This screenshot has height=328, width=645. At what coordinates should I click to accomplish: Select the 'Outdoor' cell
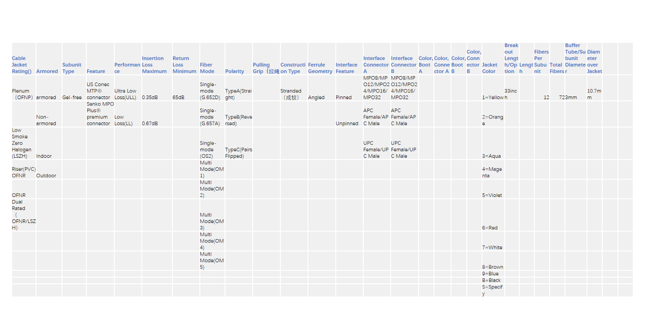49,169
